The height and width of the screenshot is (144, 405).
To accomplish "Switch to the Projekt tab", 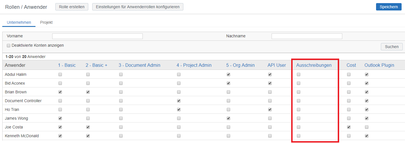I will coord(46,22).
